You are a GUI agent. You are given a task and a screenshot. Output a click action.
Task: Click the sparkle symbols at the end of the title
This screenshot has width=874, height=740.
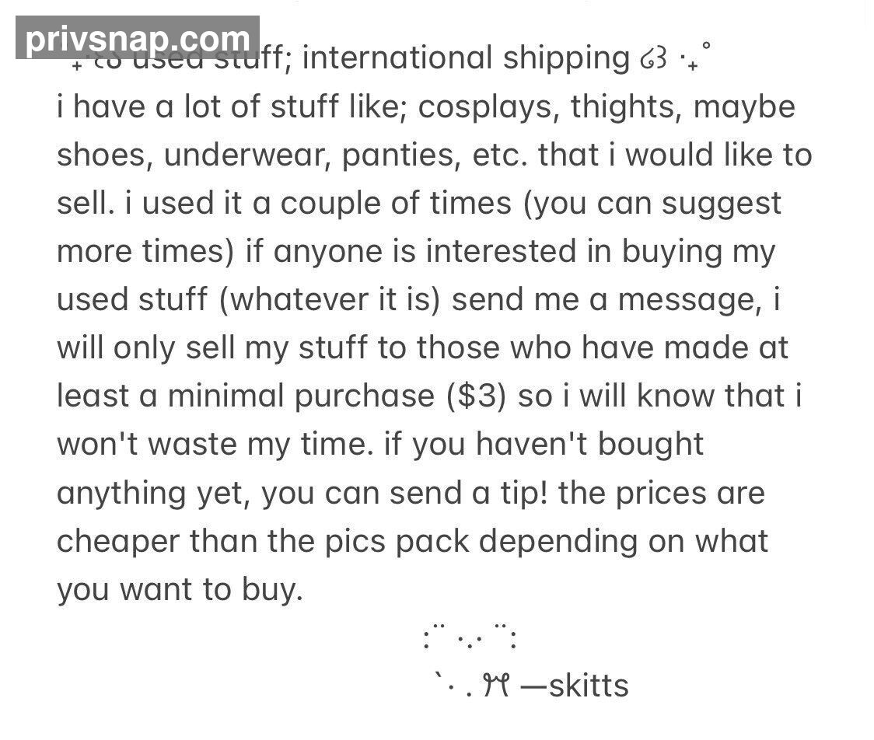tap(696, 56)
